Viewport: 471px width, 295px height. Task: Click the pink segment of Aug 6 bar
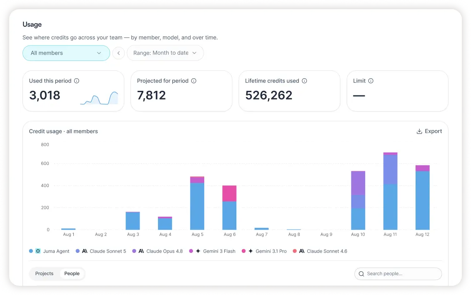[x=229, y=193]
